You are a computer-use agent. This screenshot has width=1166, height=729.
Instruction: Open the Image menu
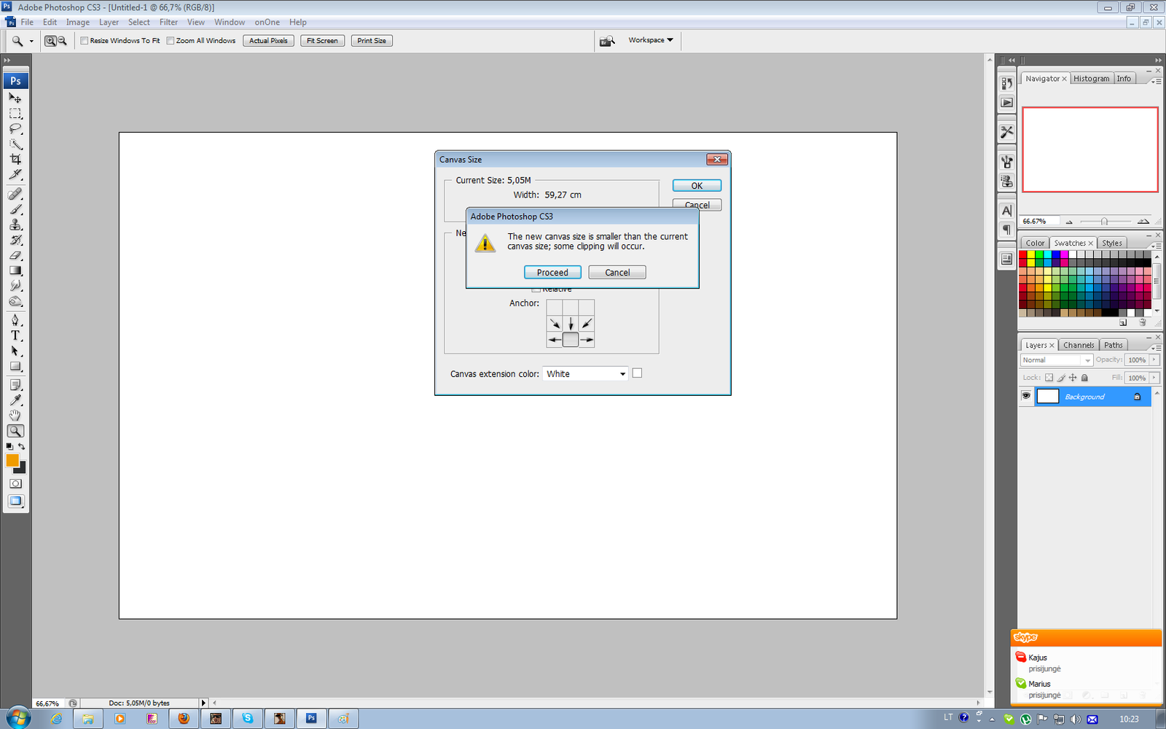78,22
